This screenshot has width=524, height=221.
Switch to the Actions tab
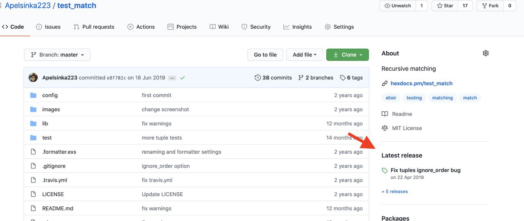[141, 27]
